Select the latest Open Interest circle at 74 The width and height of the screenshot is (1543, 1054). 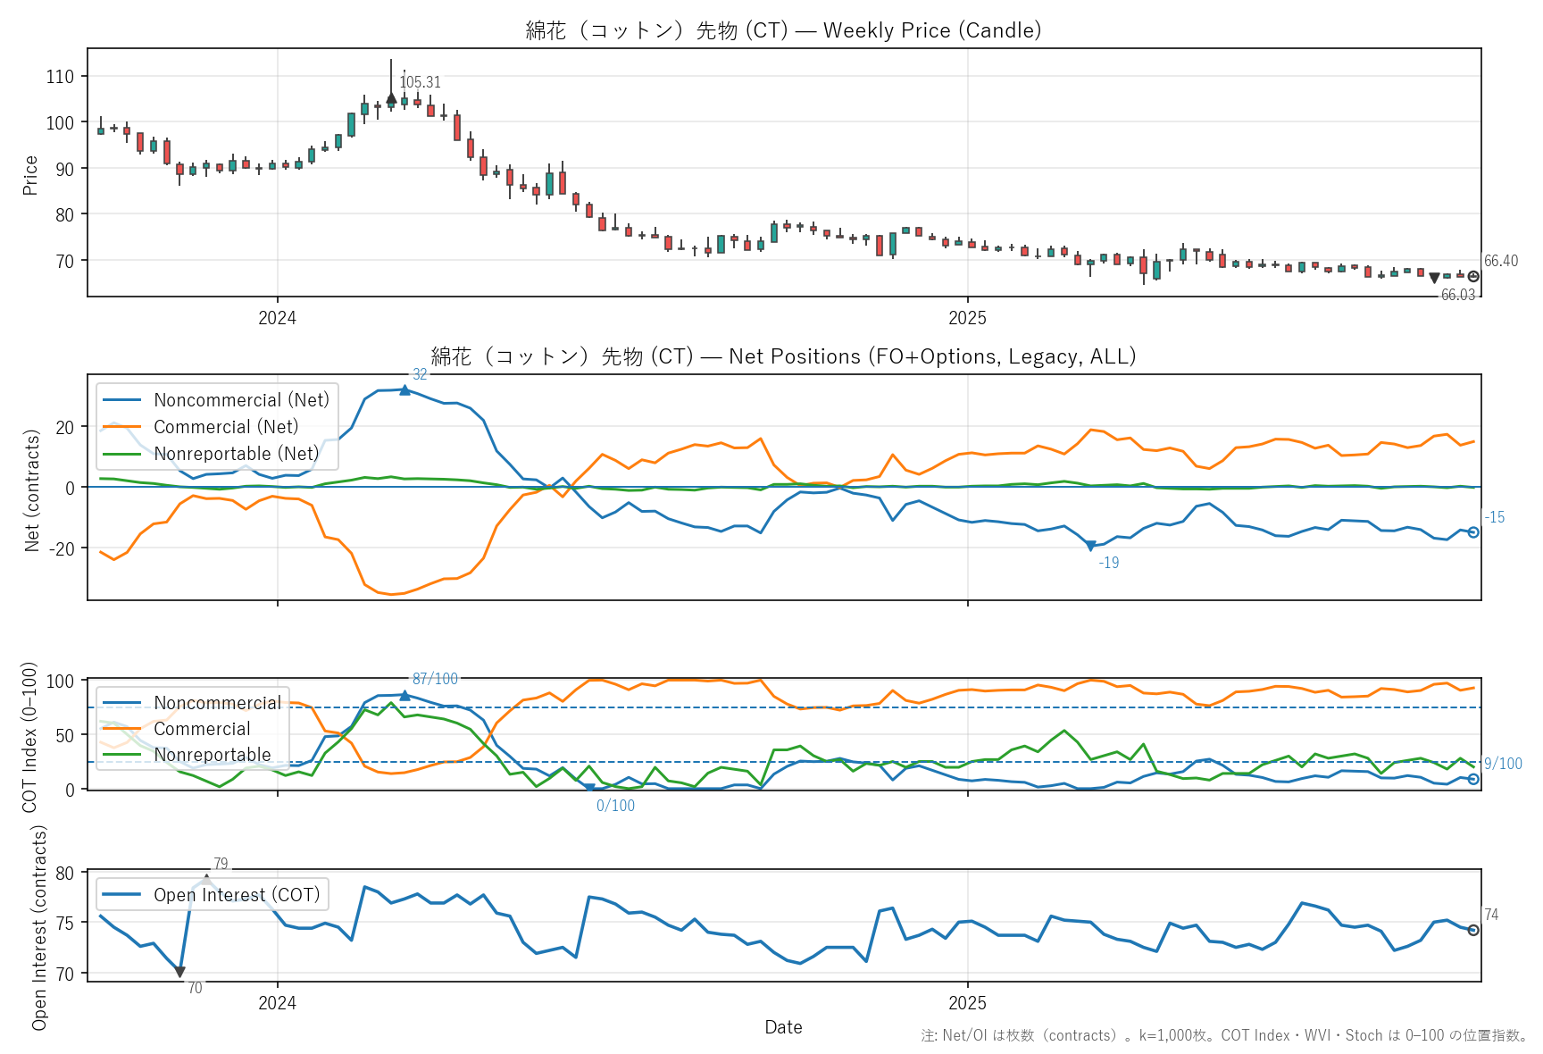click(1473, 930)
